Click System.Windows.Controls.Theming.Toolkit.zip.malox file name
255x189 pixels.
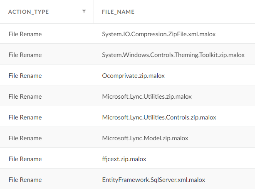click(173, 55)
